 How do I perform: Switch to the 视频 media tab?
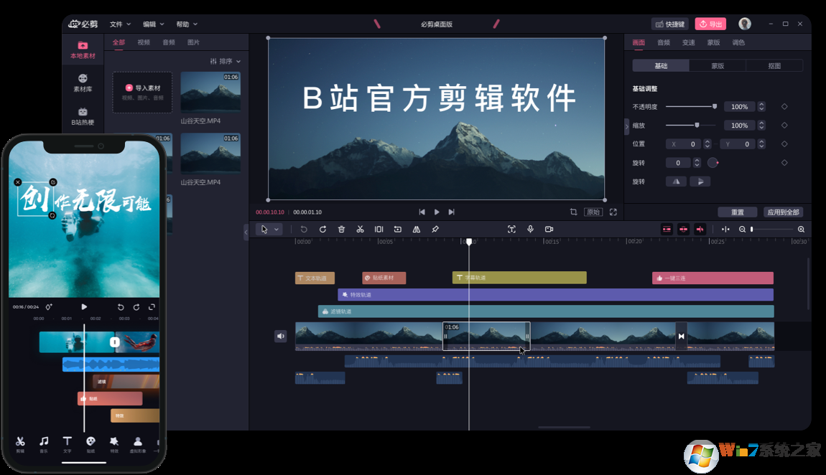click(x=144, y=42)
